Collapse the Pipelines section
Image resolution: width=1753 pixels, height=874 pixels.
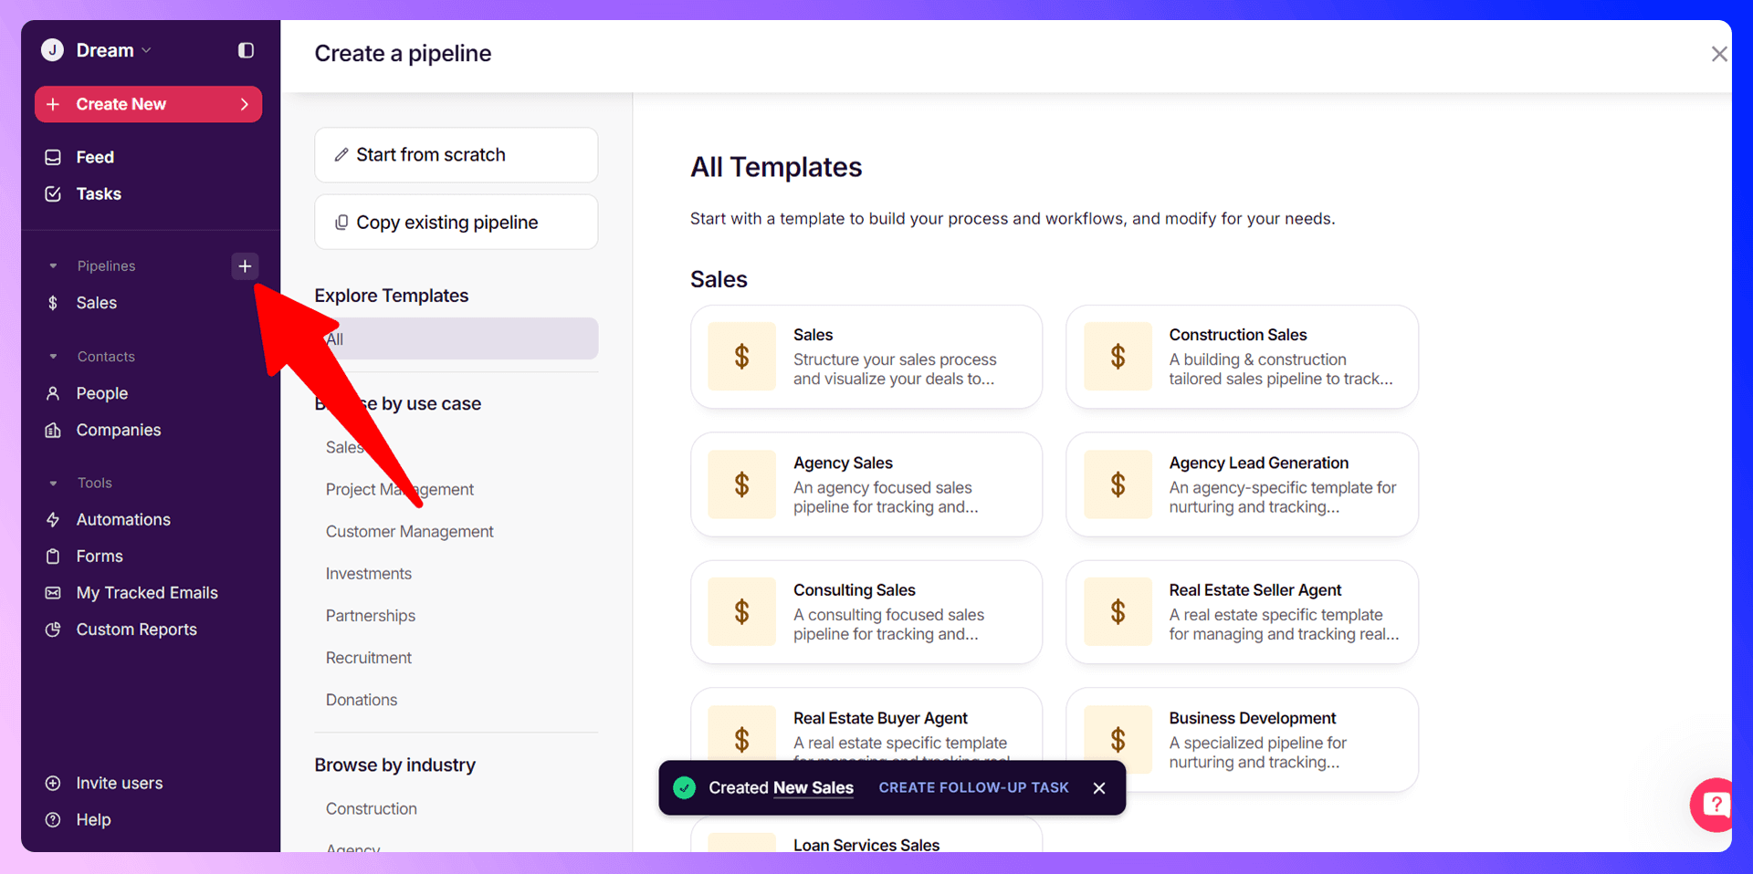click(53, 265)
